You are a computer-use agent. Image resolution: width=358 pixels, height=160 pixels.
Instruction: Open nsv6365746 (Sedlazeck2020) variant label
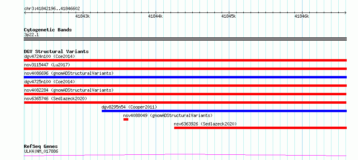pyautogui.click(x=56, y=98)
